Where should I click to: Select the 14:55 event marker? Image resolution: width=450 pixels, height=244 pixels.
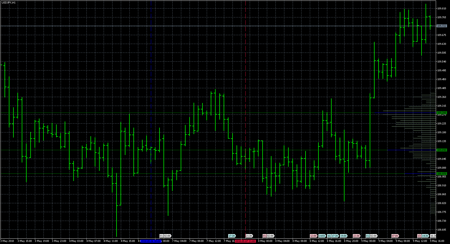[322, 236]
